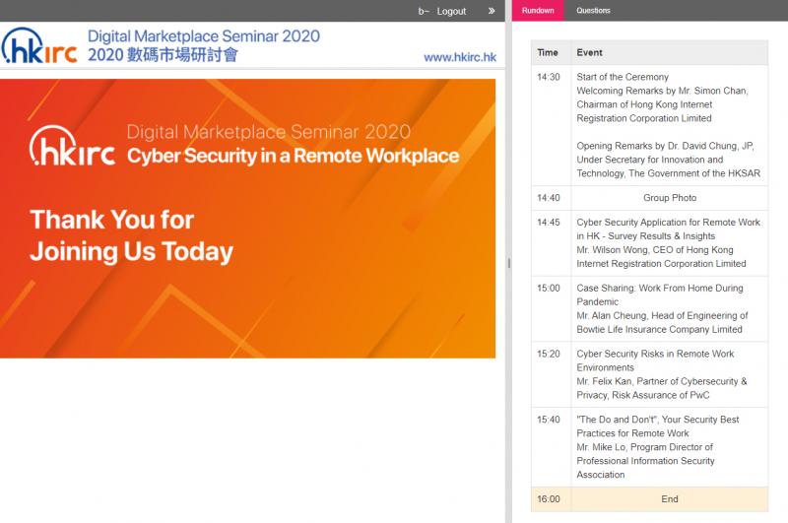Click the Chinese seminar title in header
Image resolution: width=788 pixels, height=523 pixels.
[x=163, y=55]
